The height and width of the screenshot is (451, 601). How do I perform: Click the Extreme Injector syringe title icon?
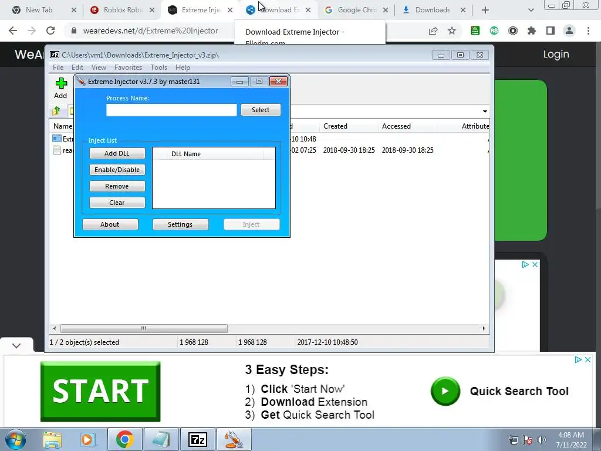pos(80,81)
